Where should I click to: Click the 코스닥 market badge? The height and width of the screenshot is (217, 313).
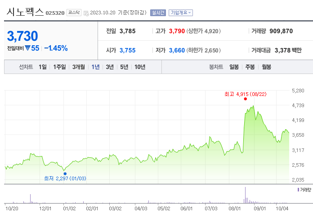coord(74,13)
